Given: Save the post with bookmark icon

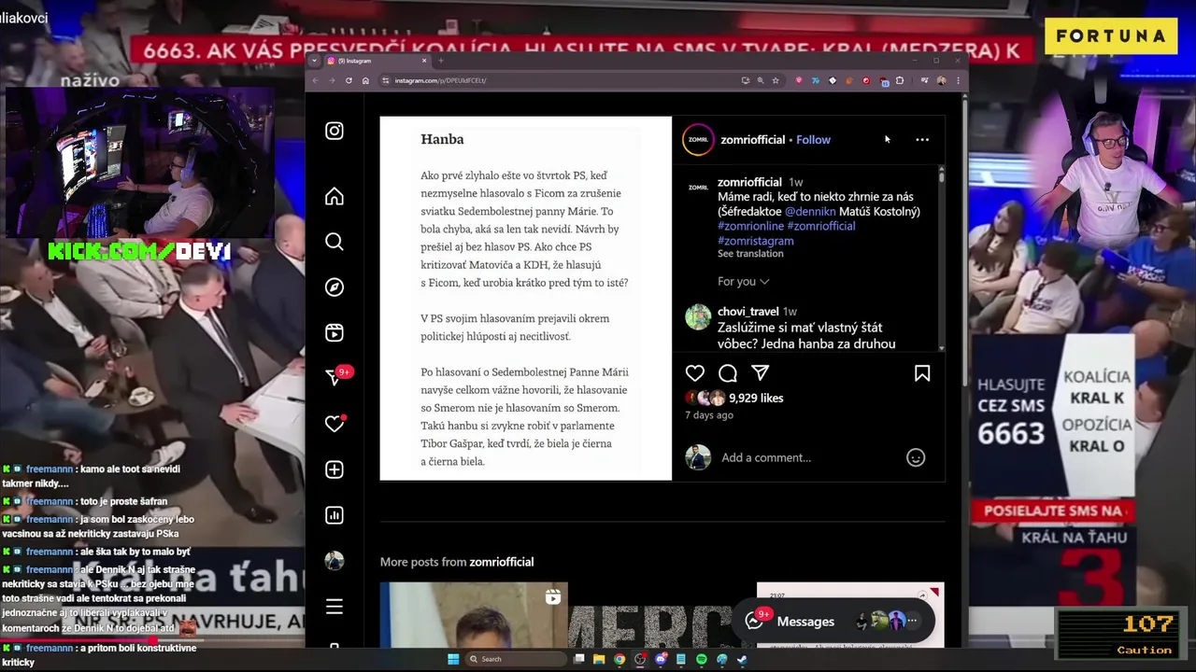Looking at the screenshot, I should 922,373.
